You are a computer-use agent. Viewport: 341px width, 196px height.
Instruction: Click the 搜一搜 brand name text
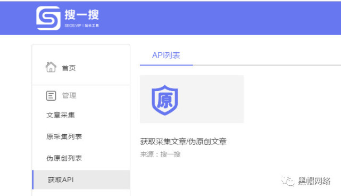(x=82, y=15)
